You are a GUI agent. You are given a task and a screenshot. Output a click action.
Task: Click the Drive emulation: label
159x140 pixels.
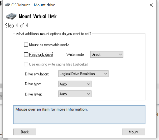[37, 74]
